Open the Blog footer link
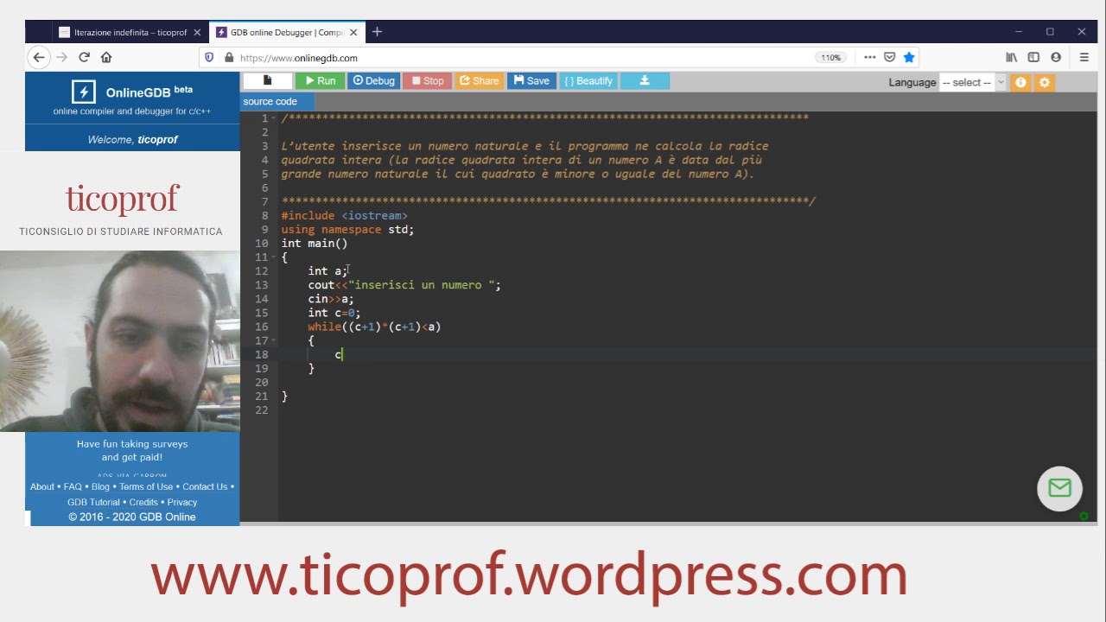This screenshot has width=1106, height=622. 100,486
